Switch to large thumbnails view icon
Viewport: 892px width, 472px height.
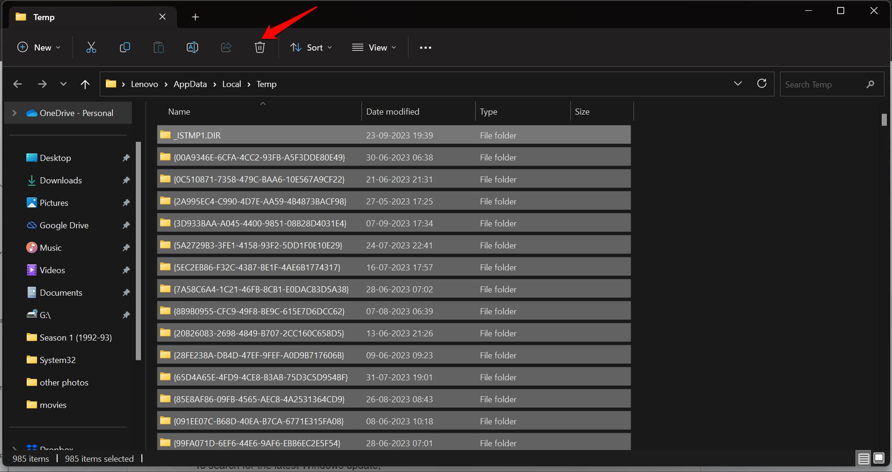879,458
